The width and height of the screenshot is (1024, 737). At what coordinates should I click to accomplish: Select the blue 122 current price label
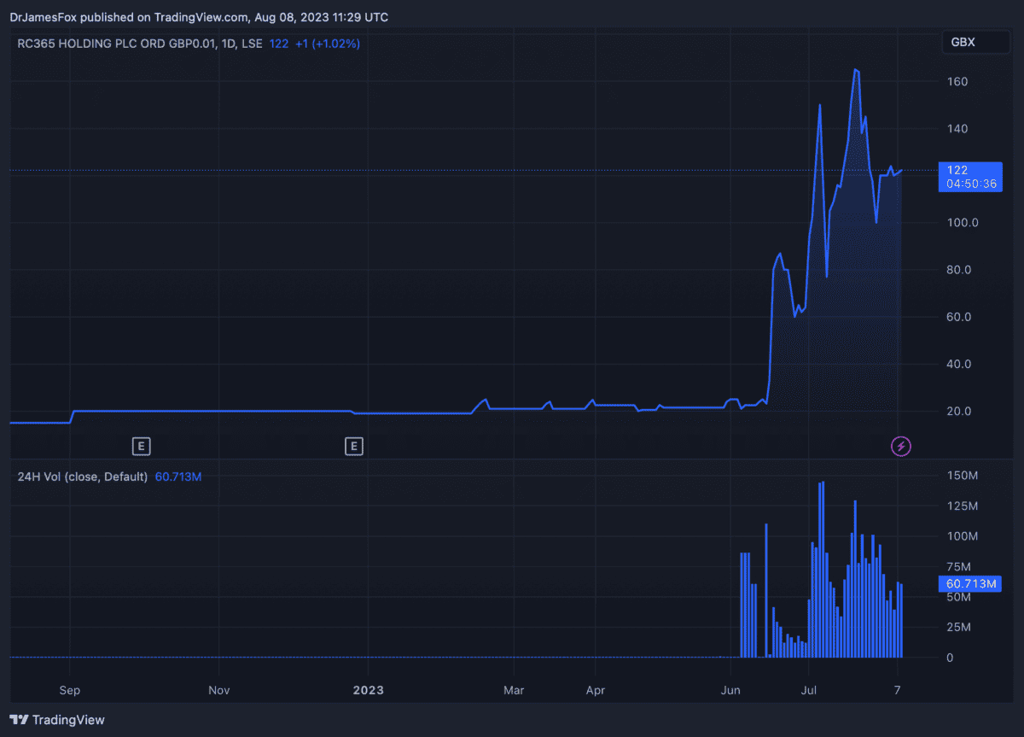pyautogui.click(x=957, y=170)
